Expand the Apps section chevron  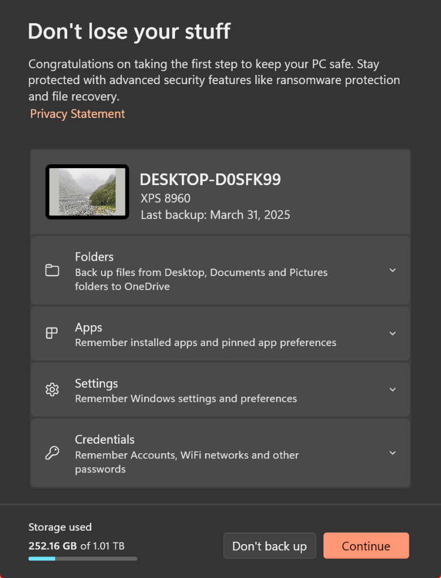point(392,334)
